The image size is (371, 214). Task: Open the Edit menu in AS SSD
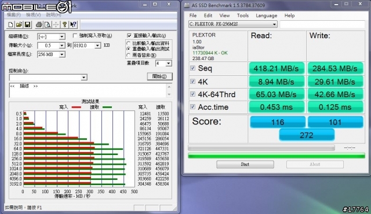tap(208, 16)
